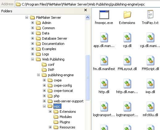Viewport: 160px width, 130px height.
Task: Select the FMScript.dll file icon
Action: [150, 61]
